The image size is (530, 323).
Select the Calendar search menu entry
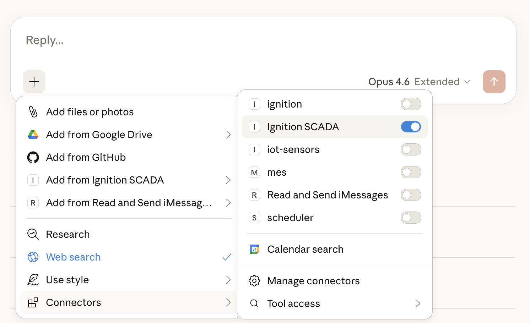tap(305, 249)
